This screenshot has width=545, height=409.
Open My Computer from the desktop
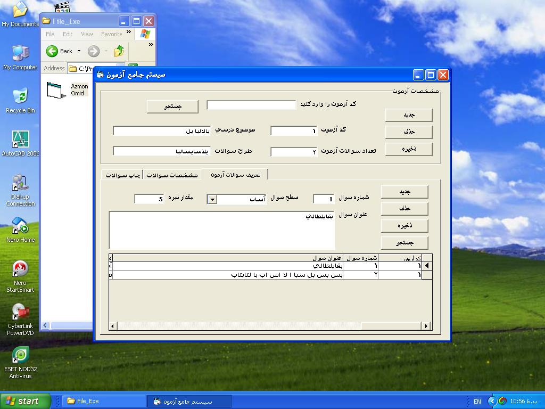pos(20,53)
